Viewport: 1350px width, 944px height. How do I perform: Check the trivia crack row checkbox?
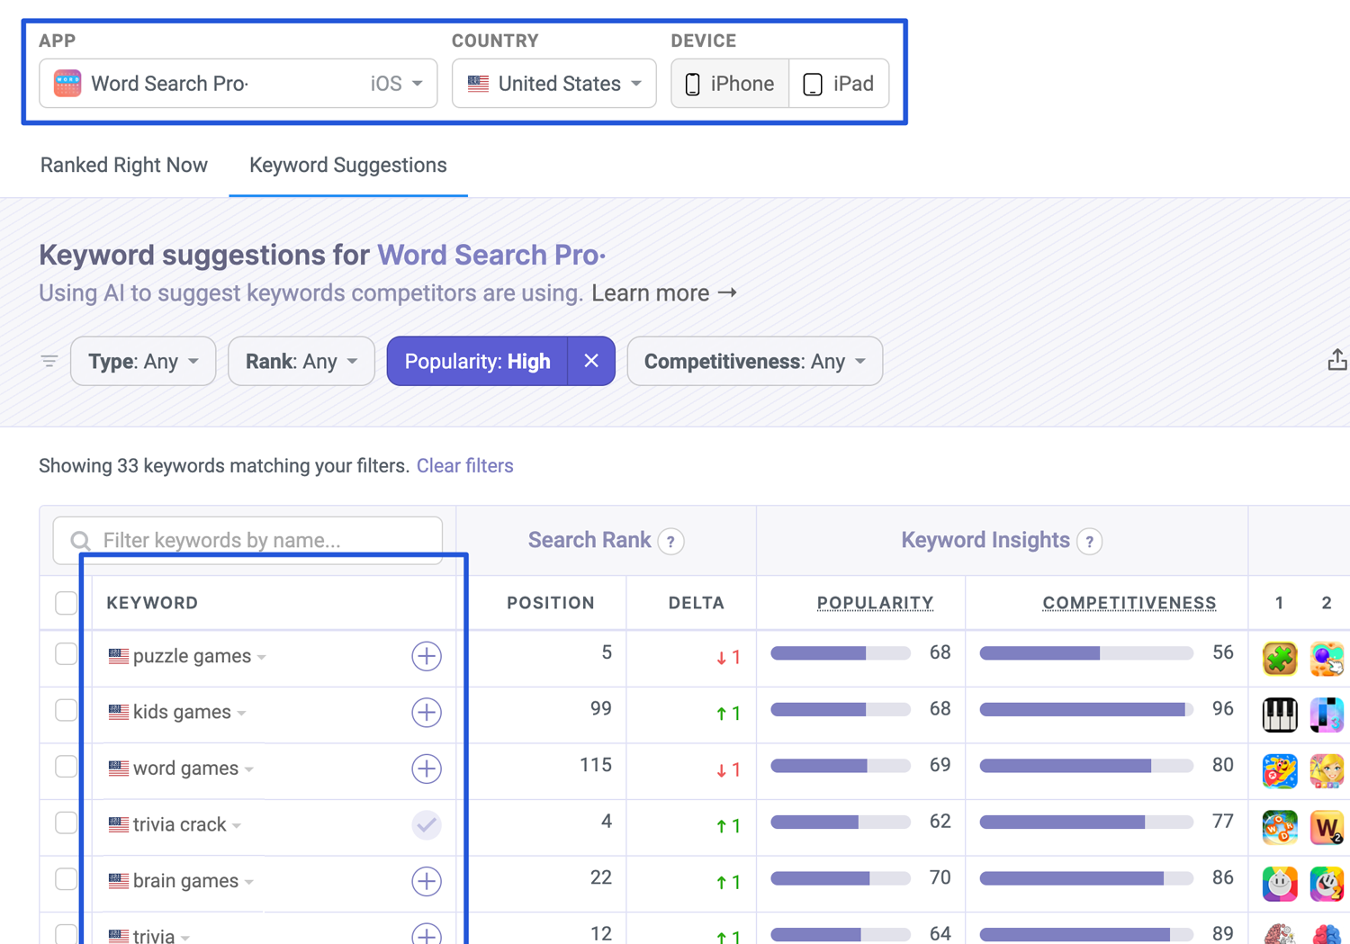pyautogui.click(x=67, y=823)
